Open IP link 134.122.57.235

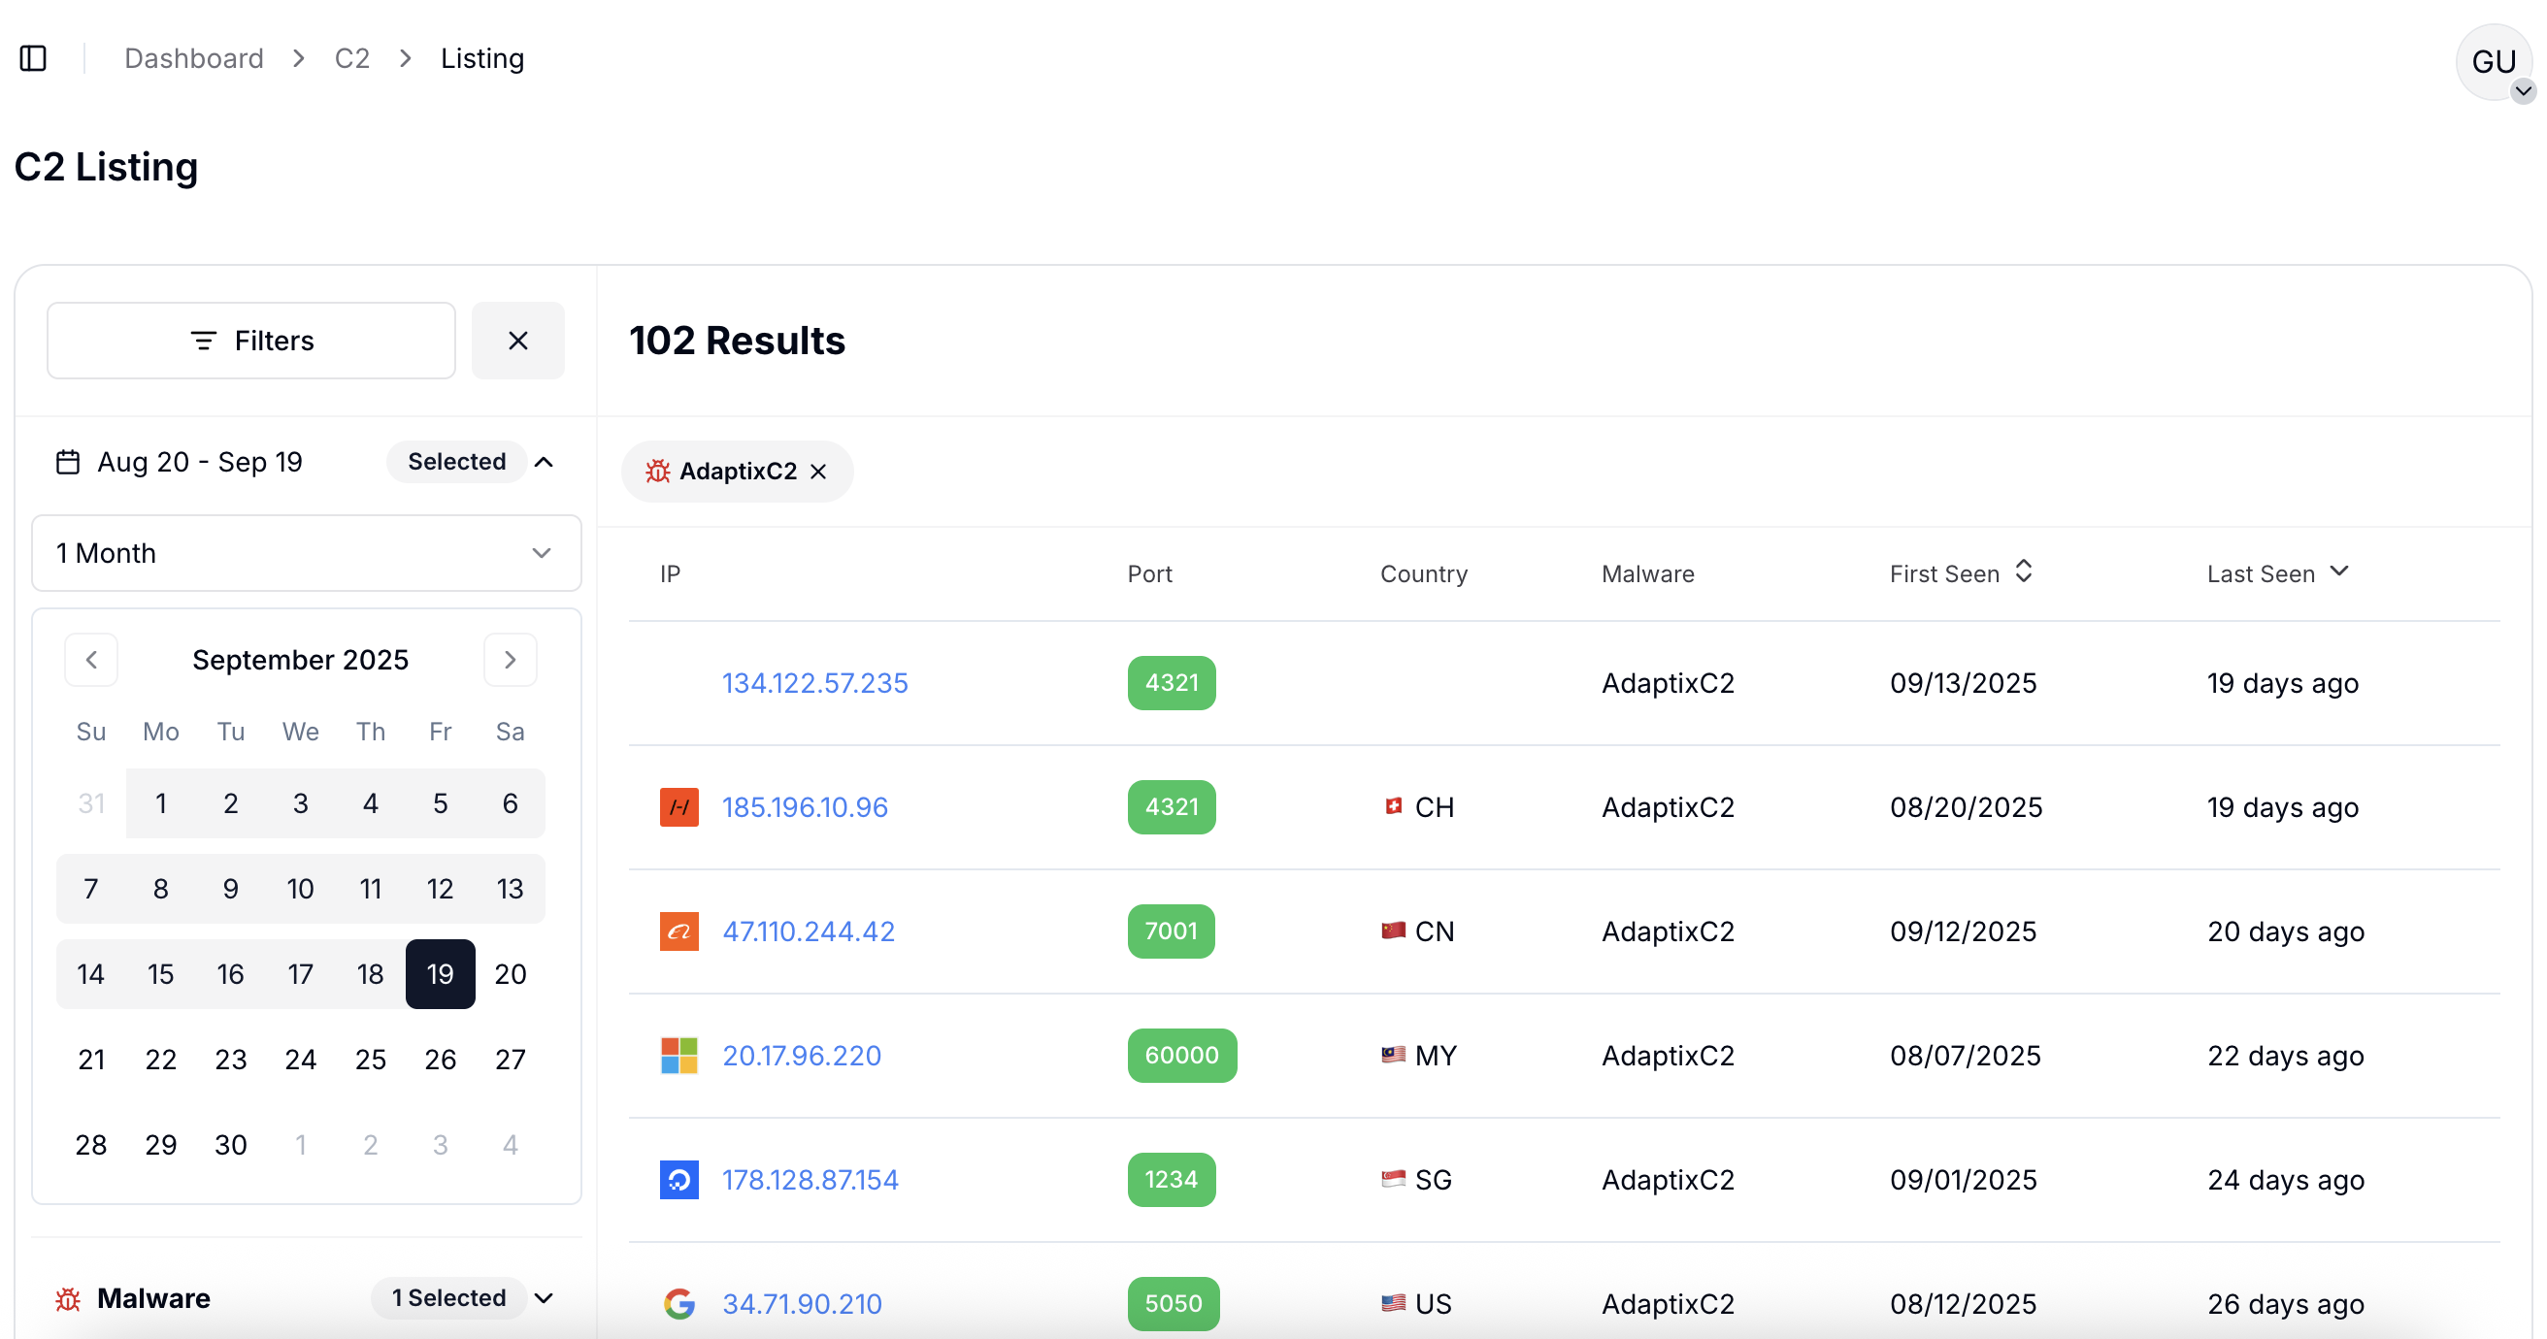(x=813, y=683)
